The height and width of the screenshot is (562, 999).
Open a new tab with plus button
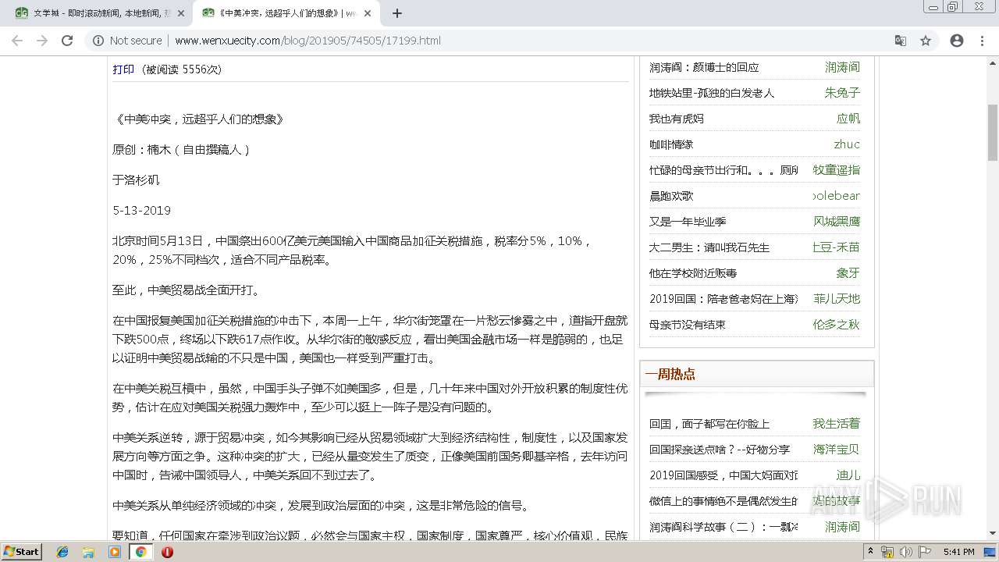(397, 13)
